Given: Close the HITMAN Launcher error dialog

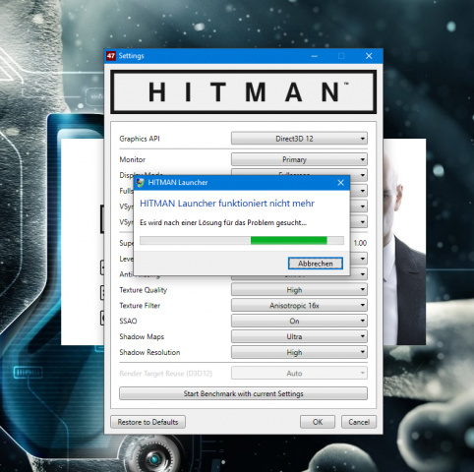Looking at the screenshot, I should click(x=340, y=183).
